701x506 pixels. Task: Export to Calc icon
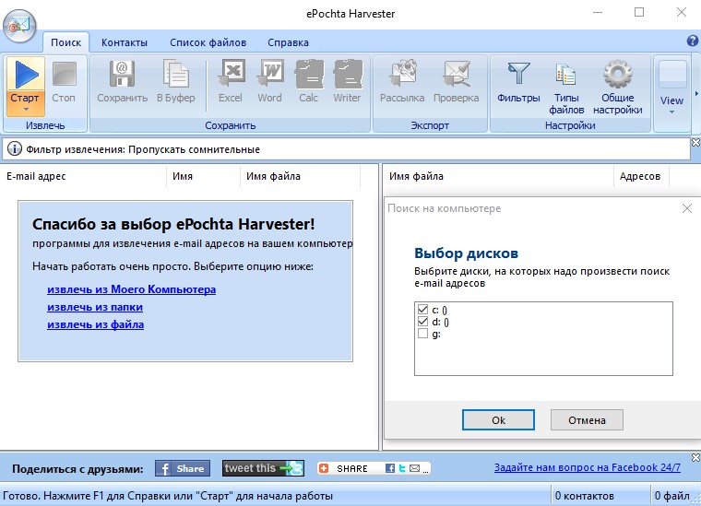(x=309, y=73)
